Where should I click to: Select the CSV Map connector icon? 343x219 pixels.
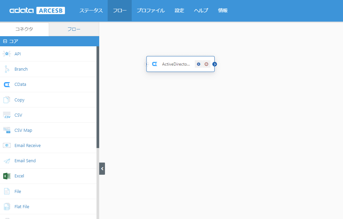pos(7,130)
